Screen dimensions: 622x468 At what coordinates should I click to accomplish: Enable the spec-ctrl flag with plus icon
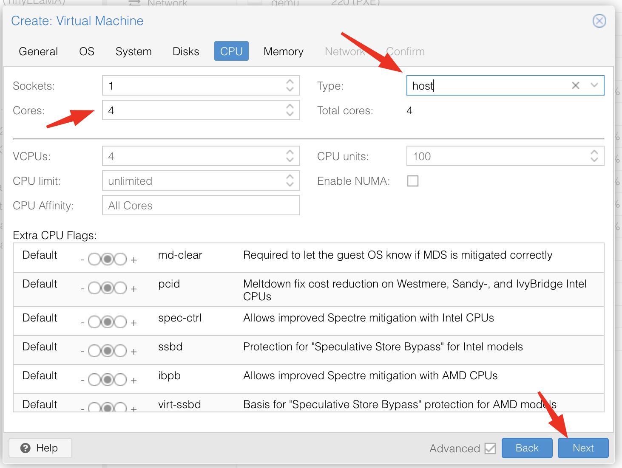[133, 323]
